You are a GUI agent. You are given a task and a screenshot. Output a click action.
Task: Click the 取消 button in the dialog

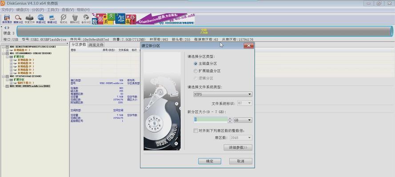coord(240,161)
